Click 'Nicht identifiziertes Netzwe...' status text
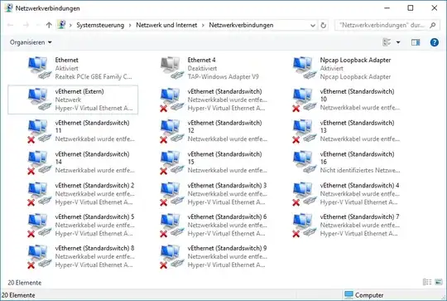Screen dimensions: 447x301 pyautogui.click(x=360, y=170)
